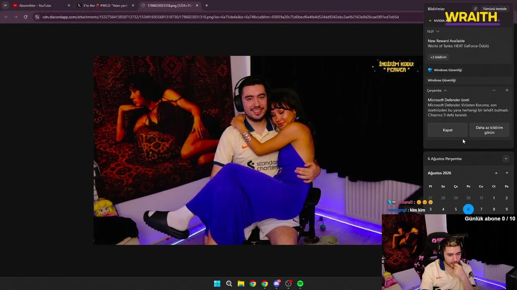517x290 pixels.
Task: Open taskbar Search
Action: coord(229,284)
